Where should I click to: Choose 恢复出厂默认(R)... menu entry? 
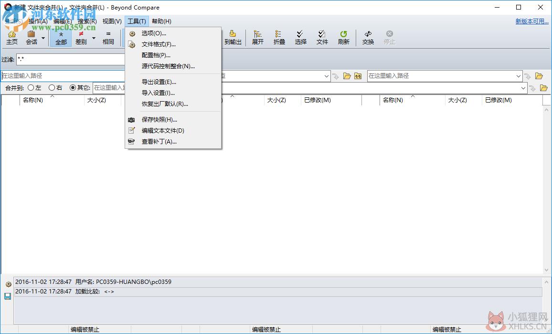pos(173,104)
